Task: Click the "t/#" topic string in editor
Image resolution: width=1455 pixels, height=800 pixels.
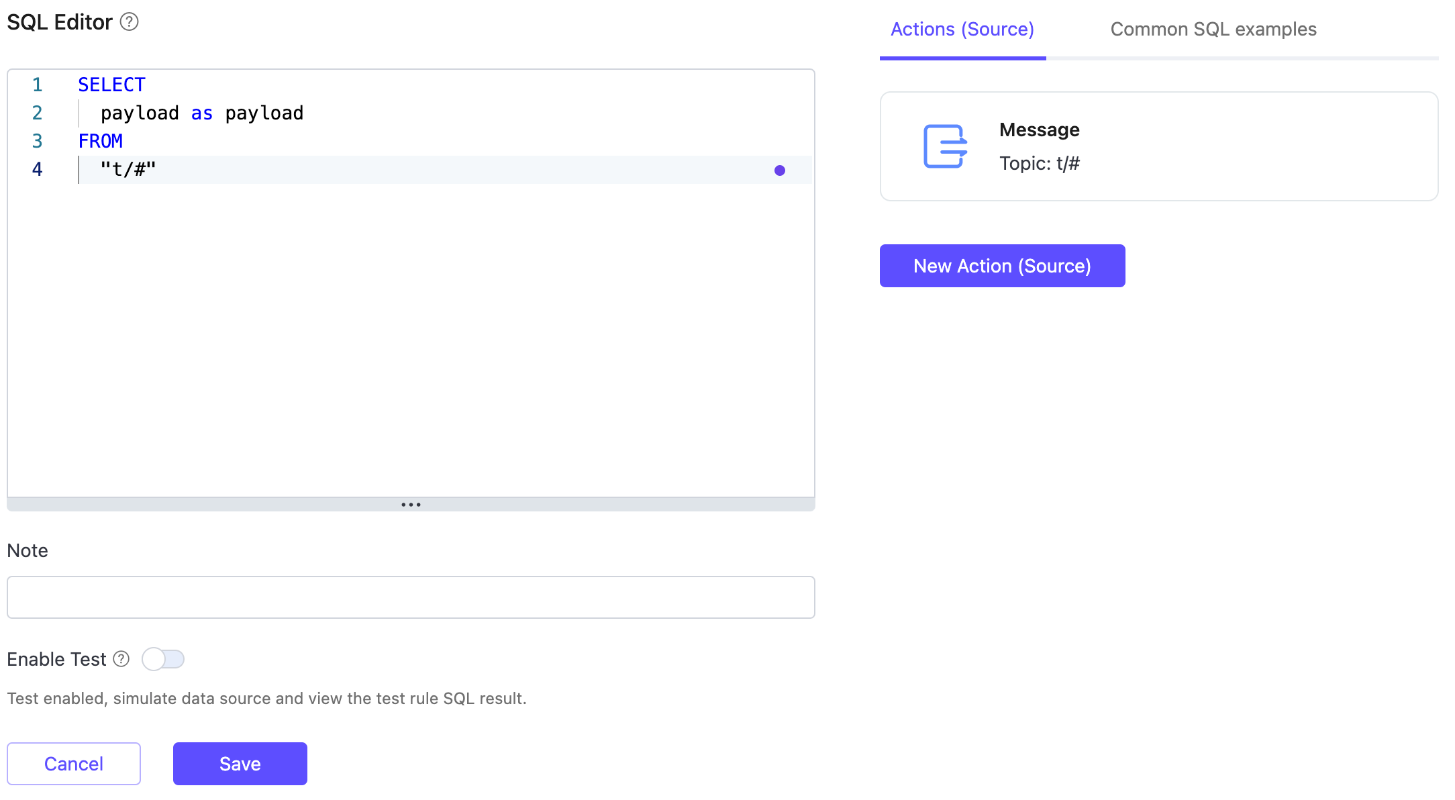Action: [128, 169]
